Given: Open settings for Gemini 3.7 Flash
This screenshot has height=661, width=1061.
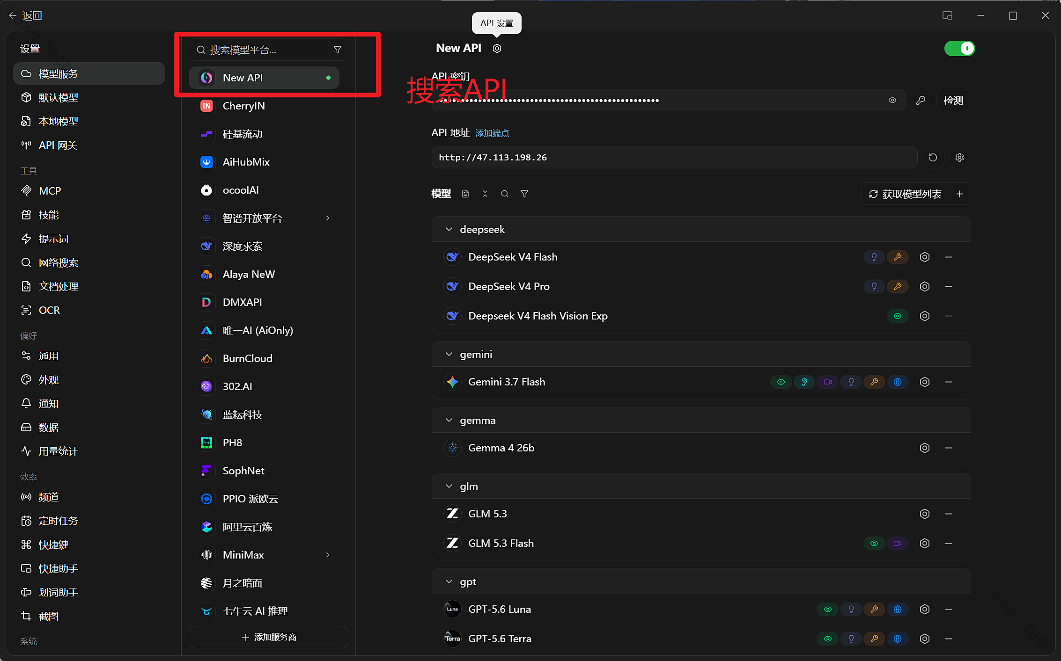Looking at the screenshot, I should tap(924, 382).
